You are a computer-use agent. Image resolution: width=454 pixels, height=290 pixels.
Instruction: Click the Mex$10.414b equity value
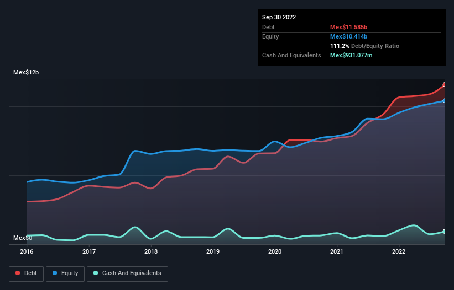click(x=348, y=36)
